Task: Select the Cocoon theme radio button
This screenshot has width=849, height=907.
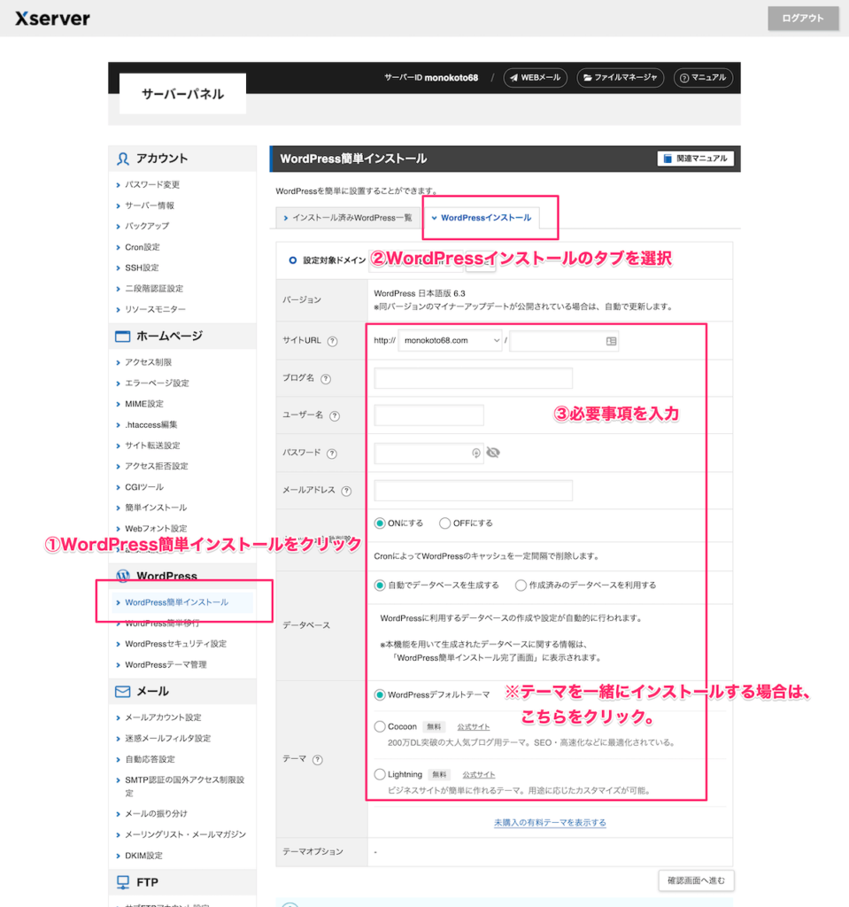Action: tap(380, 726)
